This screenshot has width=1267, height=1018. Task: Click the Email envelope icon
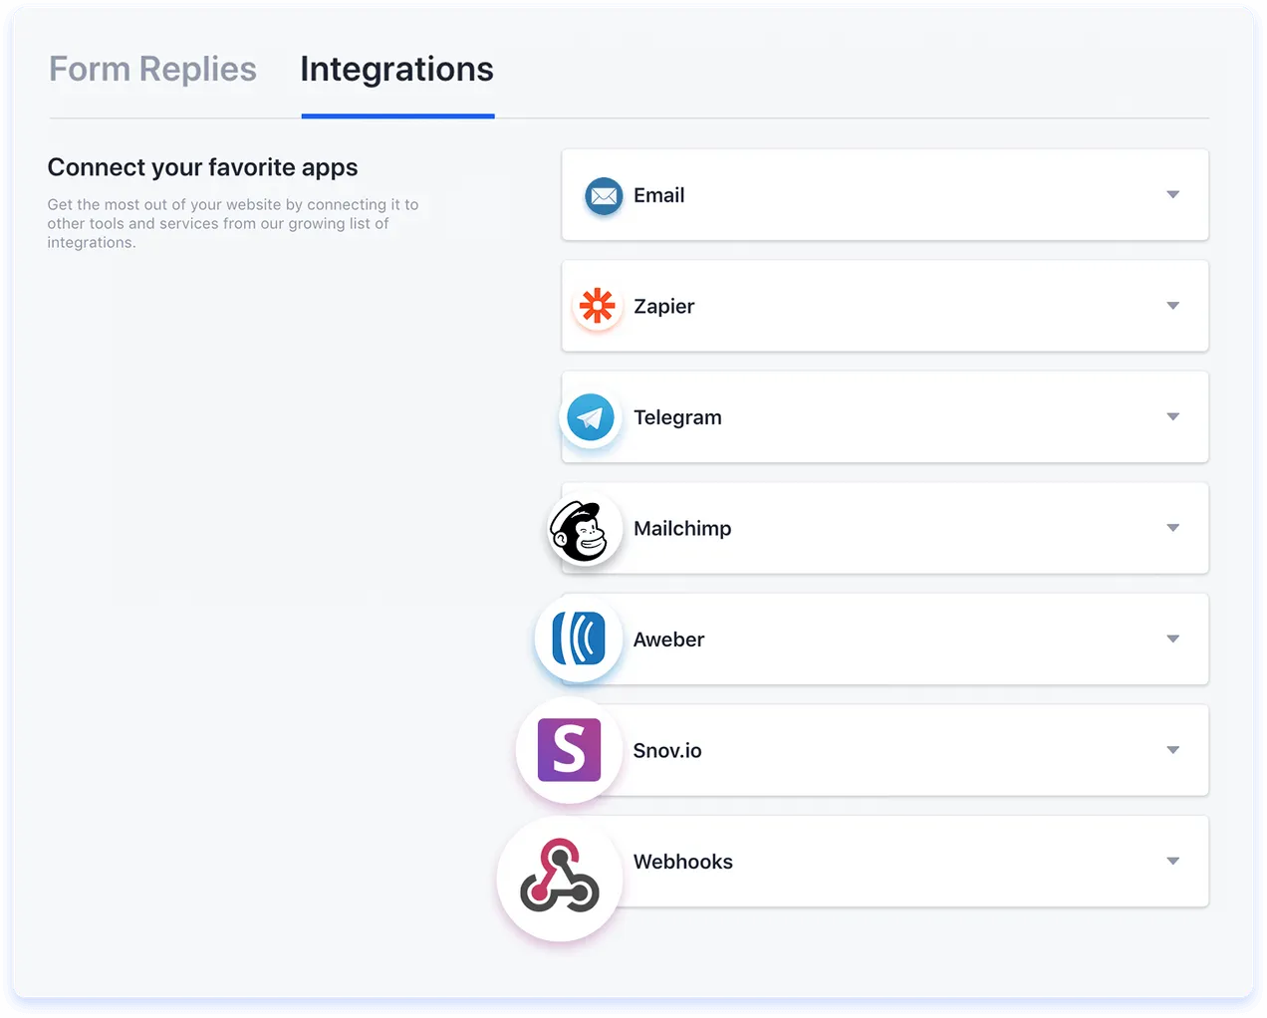coord(604,196)
